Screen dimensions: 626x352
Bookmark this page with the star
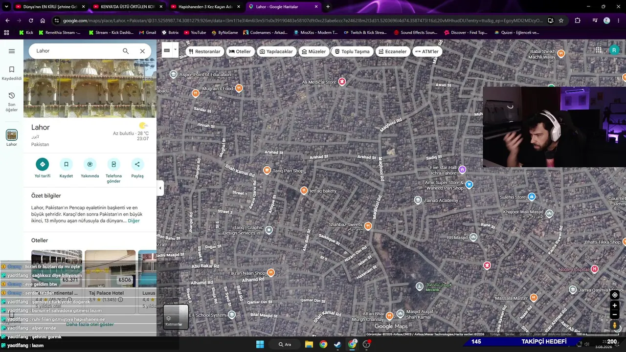coord(561,21)
